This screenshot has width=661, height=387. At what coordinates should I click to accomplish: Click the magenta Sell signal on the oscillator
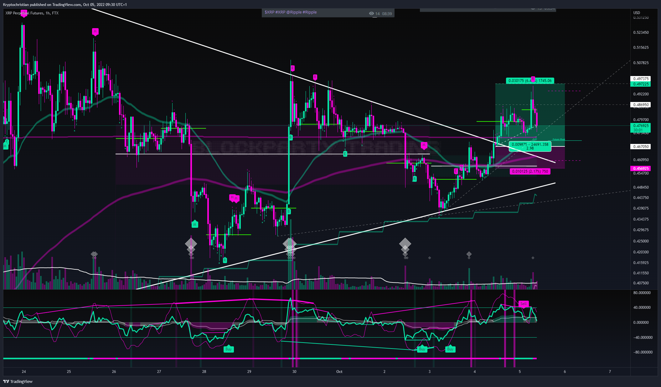coord(524,304)
